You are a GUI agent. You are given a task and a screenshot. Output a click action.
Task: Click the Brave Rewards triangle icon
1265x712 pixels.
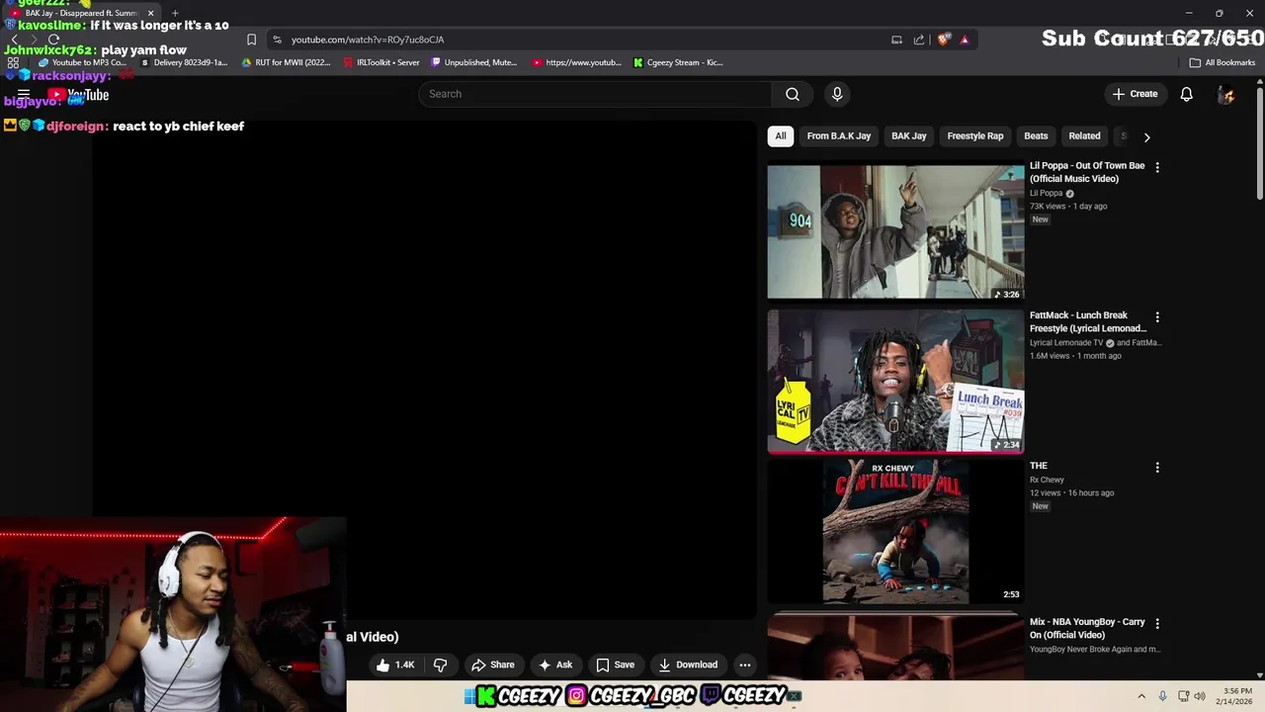click(965, 40)
